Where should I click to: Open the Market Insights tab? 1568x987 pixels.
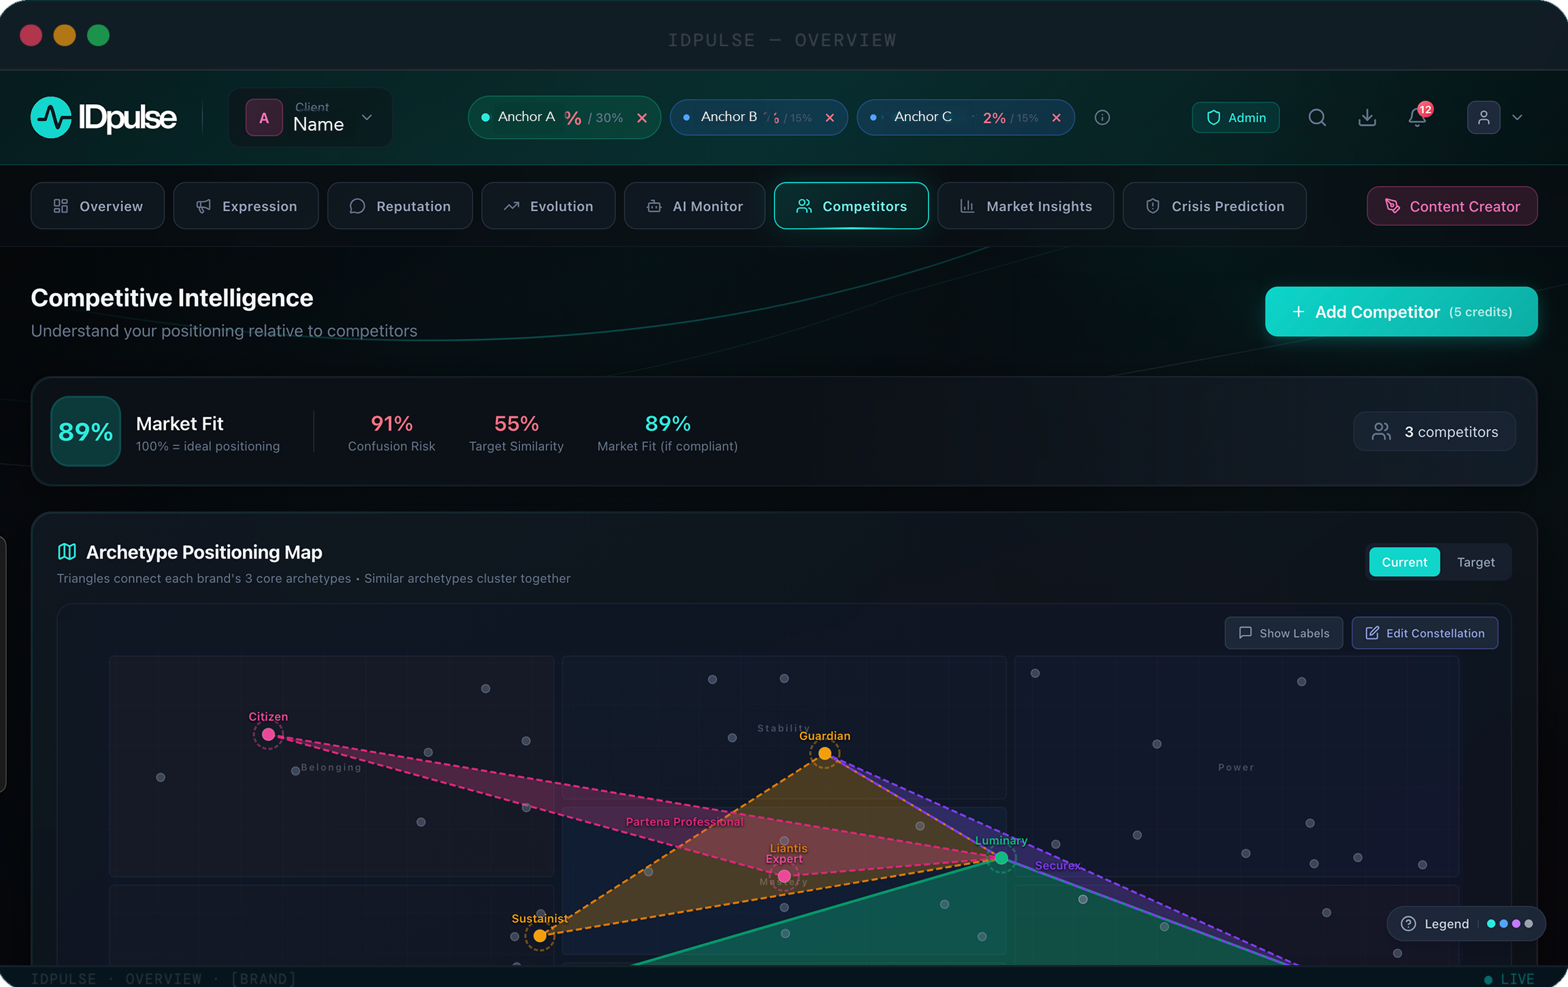click(1025, 205)
